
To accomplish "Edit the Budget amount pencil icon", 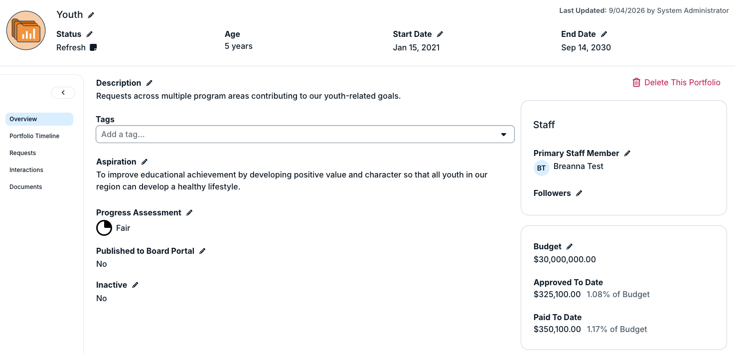I will (x=570, y=247).
